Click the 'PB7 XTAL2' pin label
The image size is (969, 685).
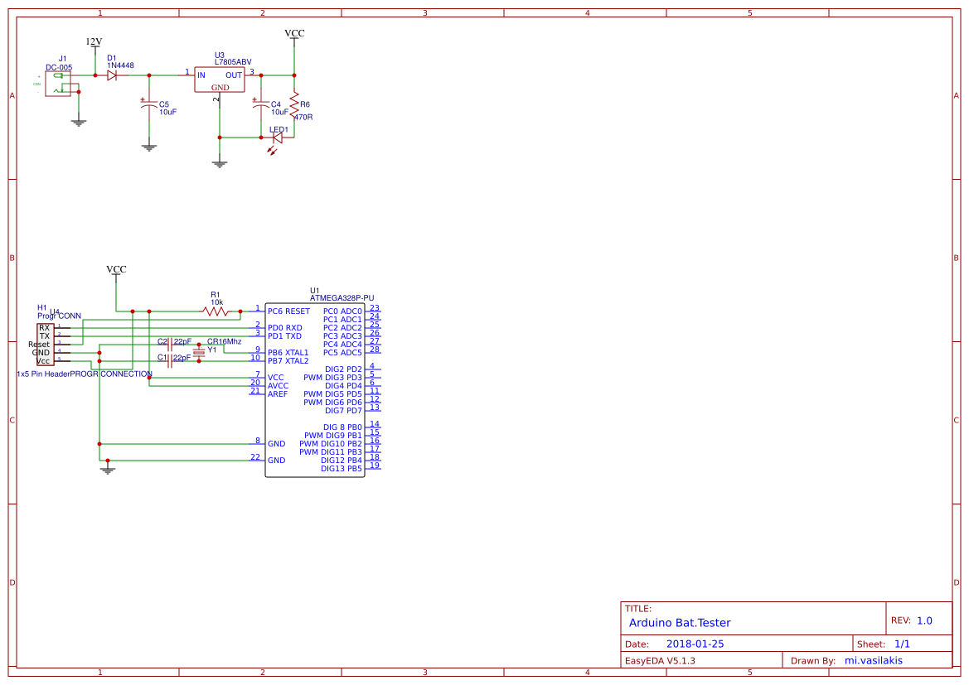click(x=288, y=361)
